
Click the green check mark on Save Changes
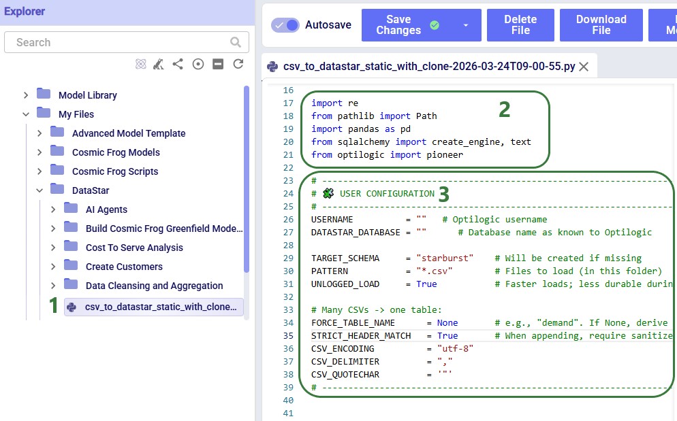click(x=435, y=25)
